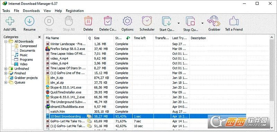
Task: Select the Finished category label
Action: pos(20,73)
